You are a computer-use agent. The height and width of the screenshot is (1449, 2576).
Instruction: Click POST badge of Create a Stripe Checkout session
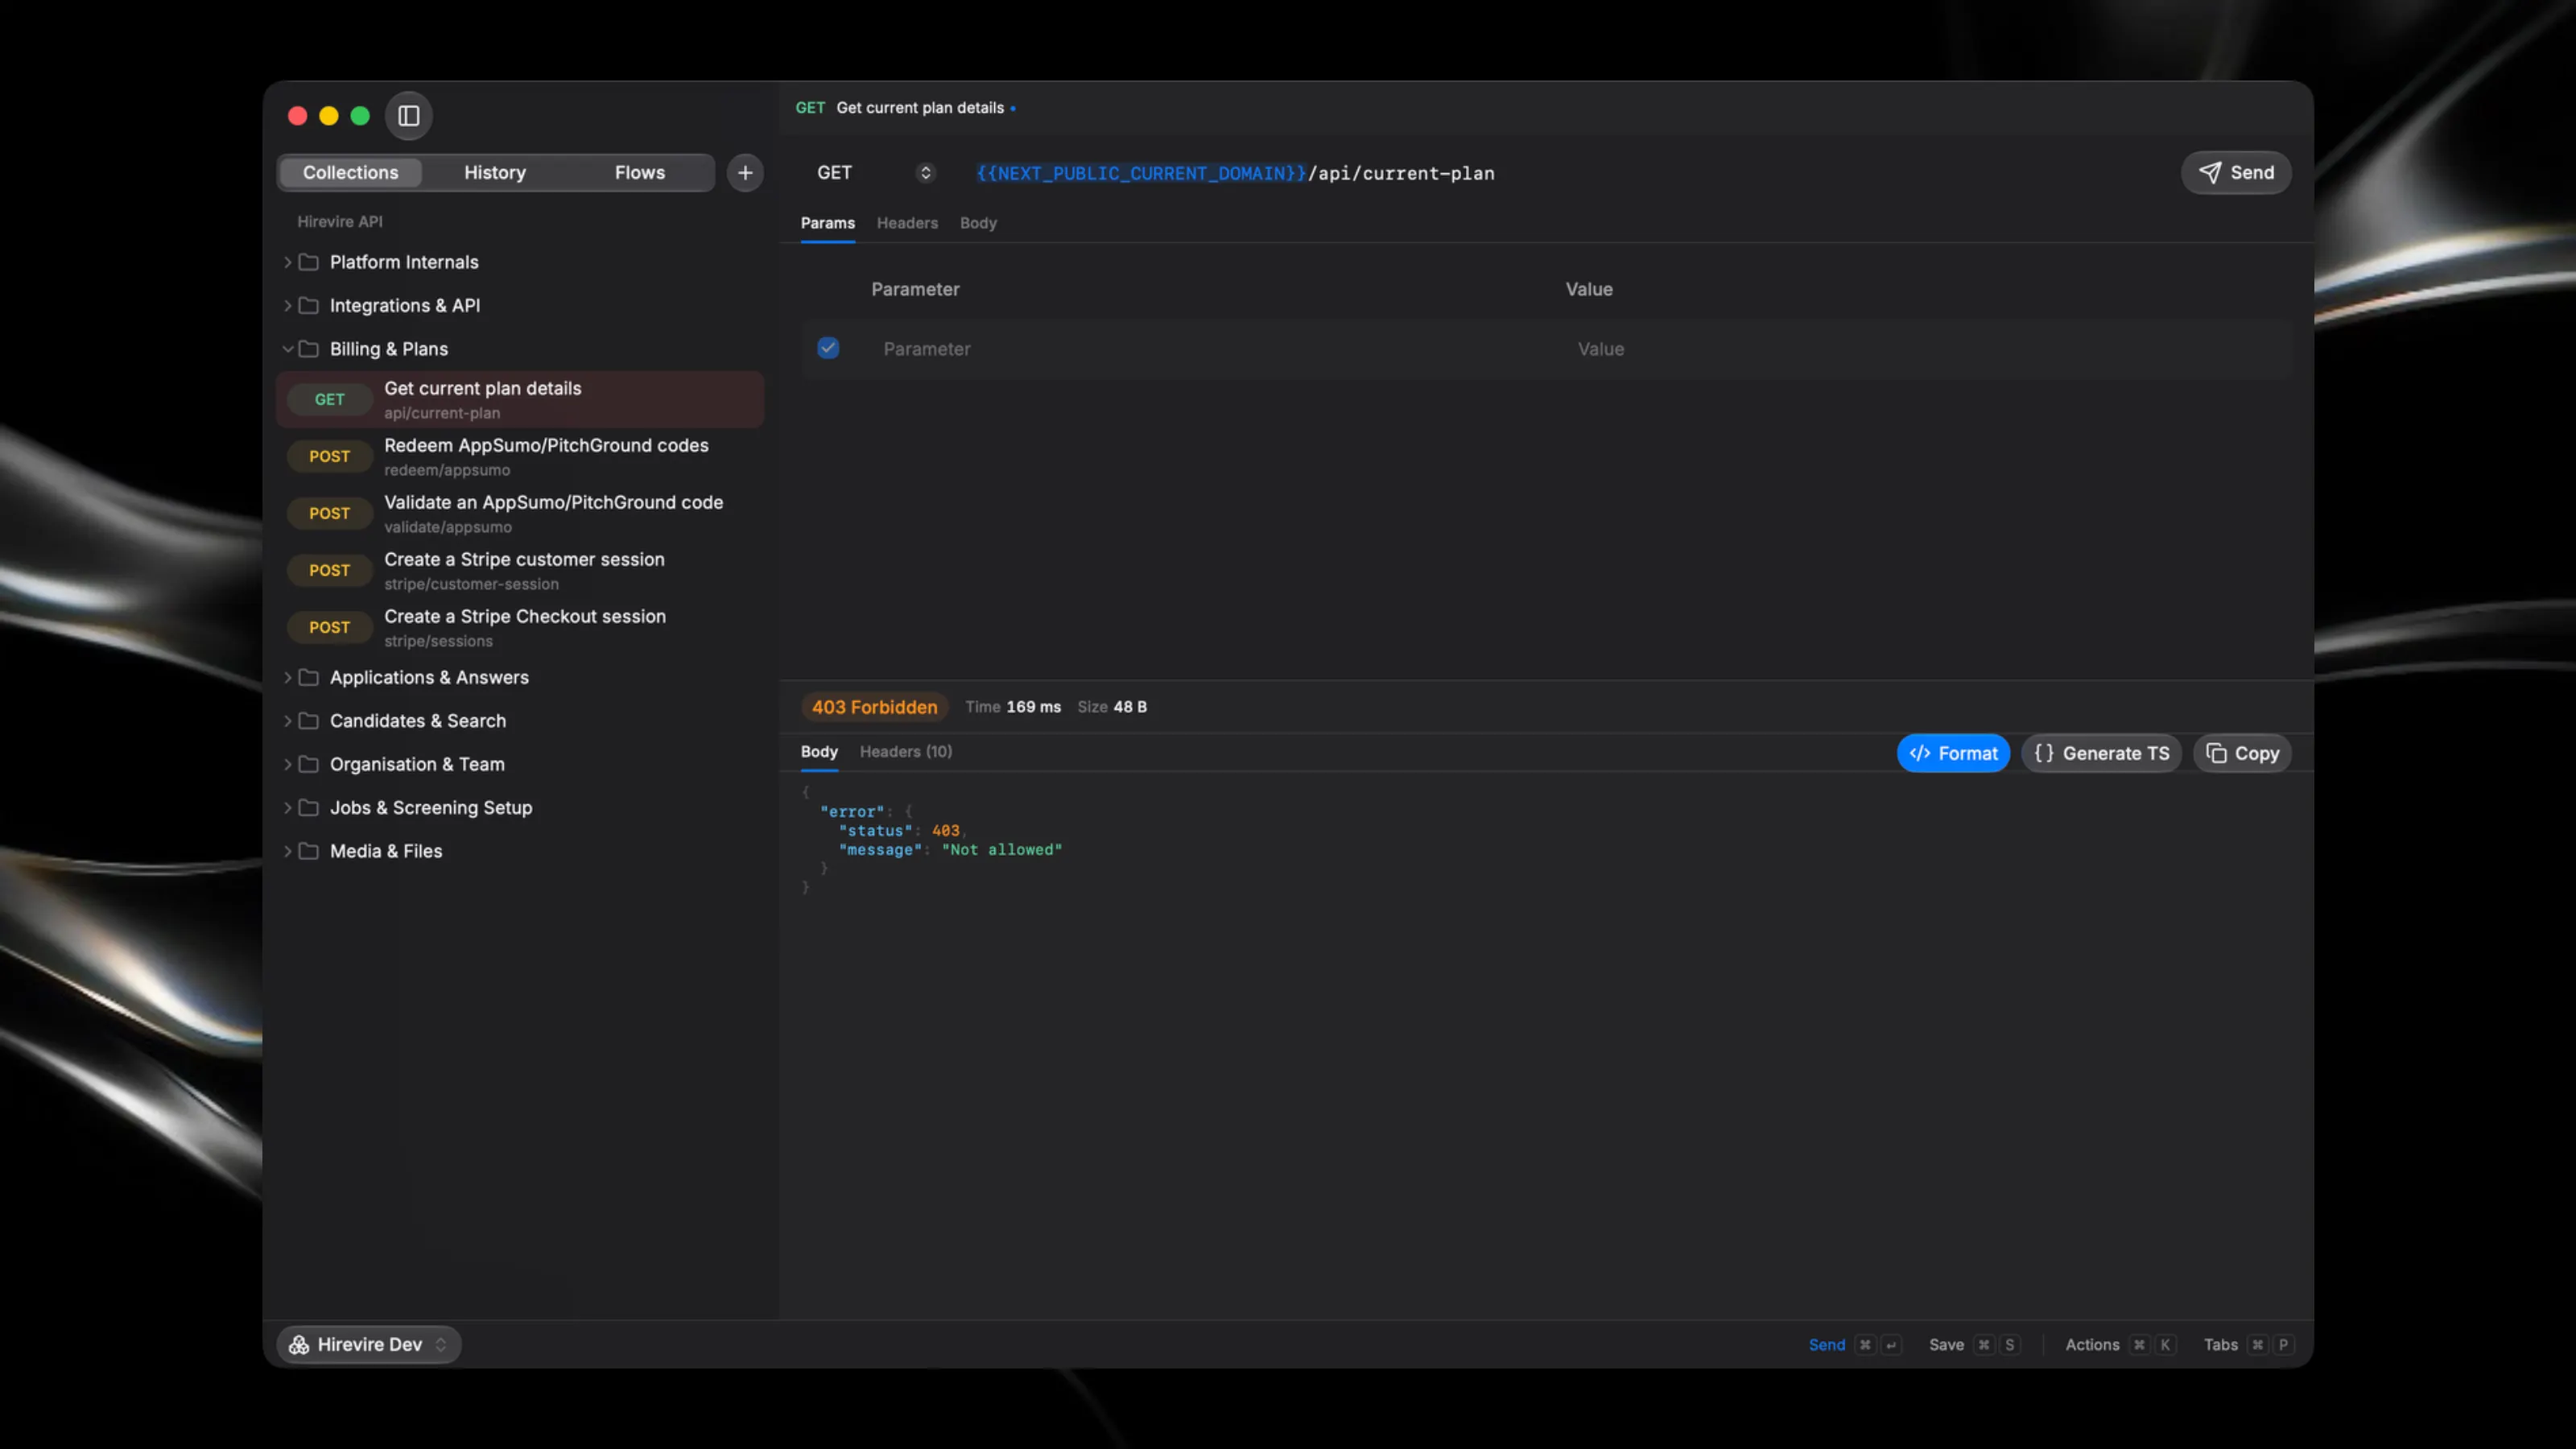(329, 627)
